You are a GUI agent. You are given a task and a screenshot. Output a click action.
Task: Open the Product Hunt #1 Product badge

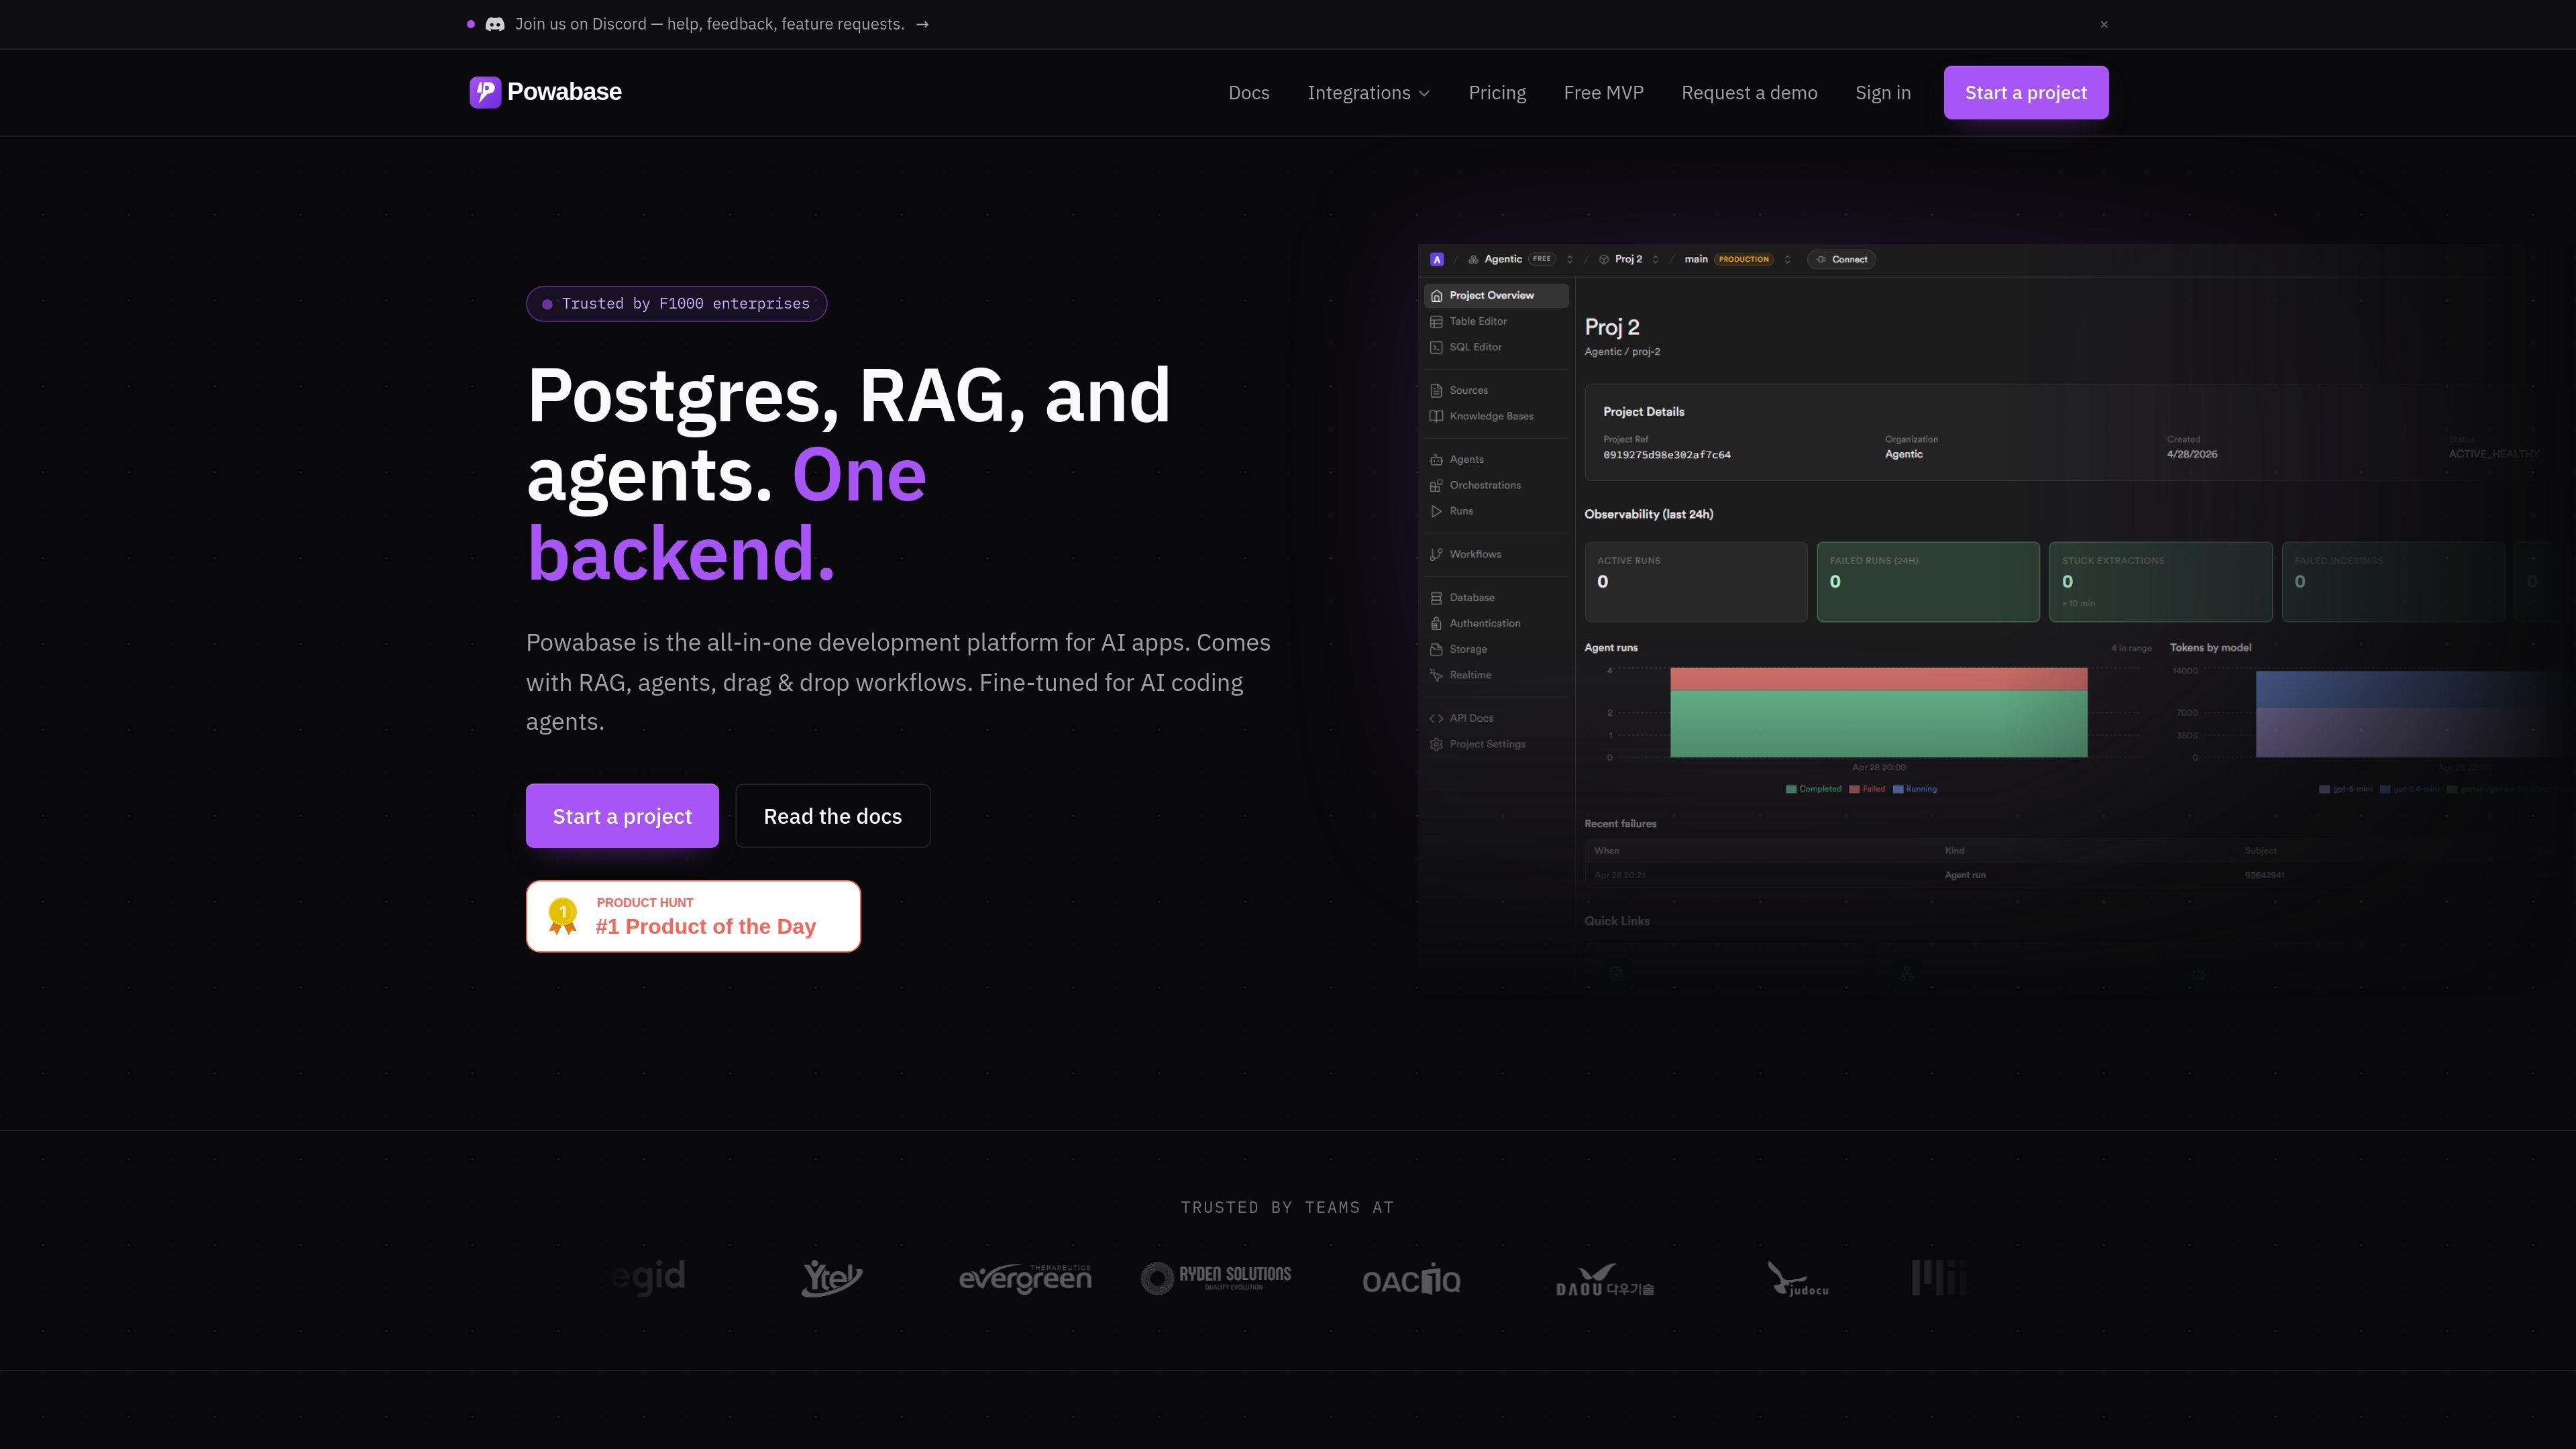pyautogui.click(x=693, y=916)
